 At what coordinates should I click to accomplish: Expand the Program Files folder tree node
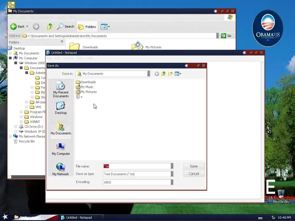(x=21, y=112)
